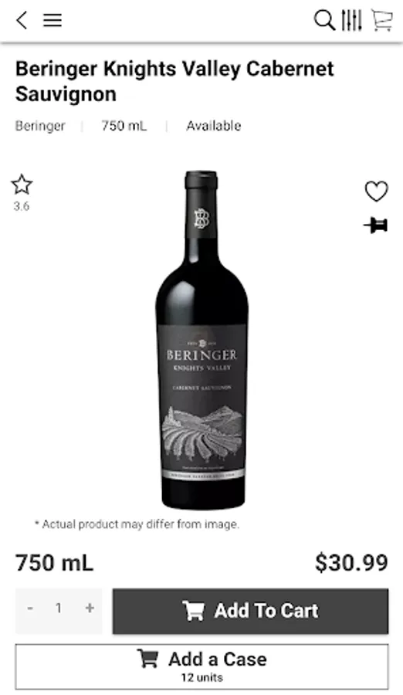Open the Beringer brand link
The height and width of the screenshot is (695, 403).
click(40, 126)
